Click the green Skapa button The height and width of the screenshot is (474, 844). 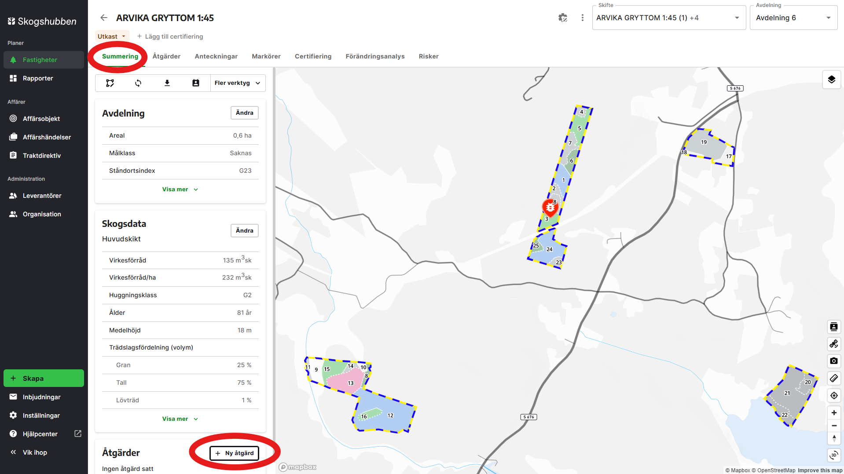click(44, 378)
